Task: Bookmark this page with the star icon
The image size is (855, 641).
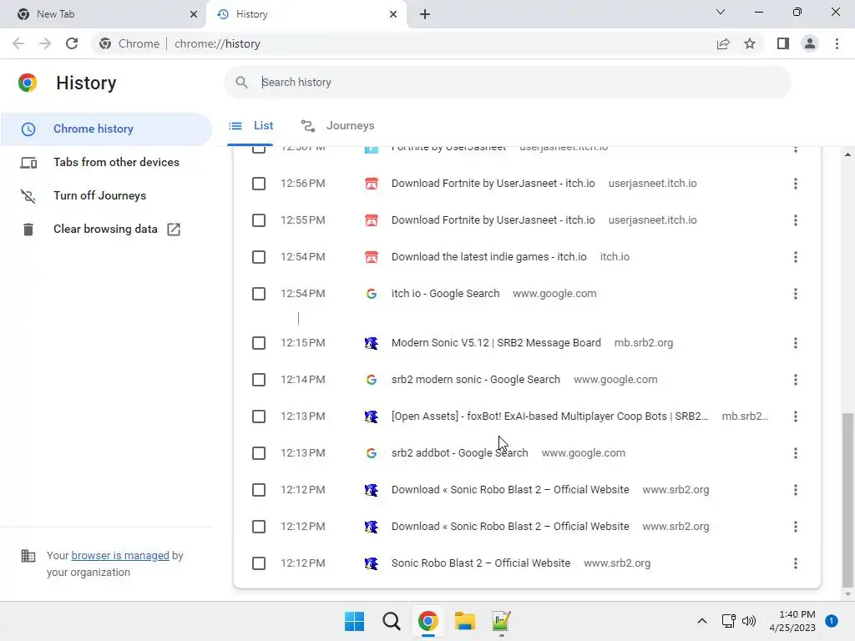Action: click(750, 43)
